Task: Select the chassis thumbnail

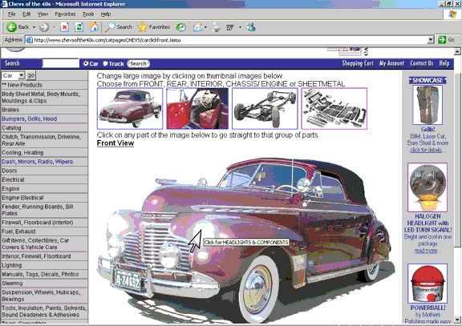Action: point(265,109)
